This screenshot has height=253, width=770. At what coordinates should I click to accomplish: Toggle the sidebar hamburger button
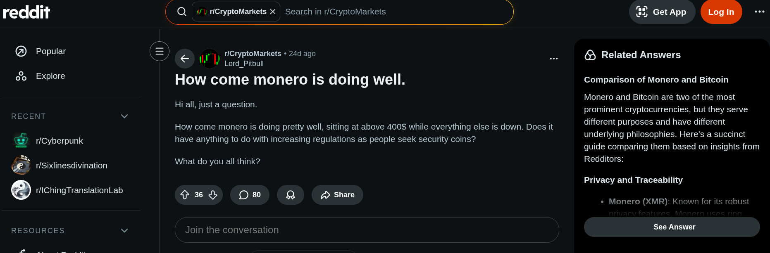click(160, 51)
